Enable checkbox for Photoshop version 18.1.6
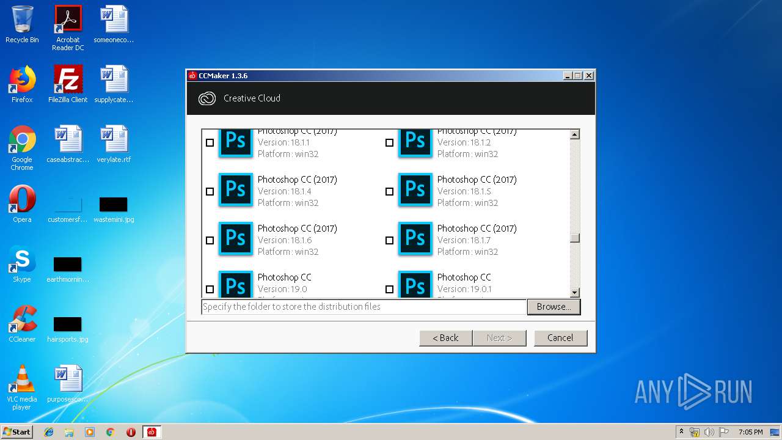Image resolution: width=782 pixels, height=440 pixels. point(210,240)
